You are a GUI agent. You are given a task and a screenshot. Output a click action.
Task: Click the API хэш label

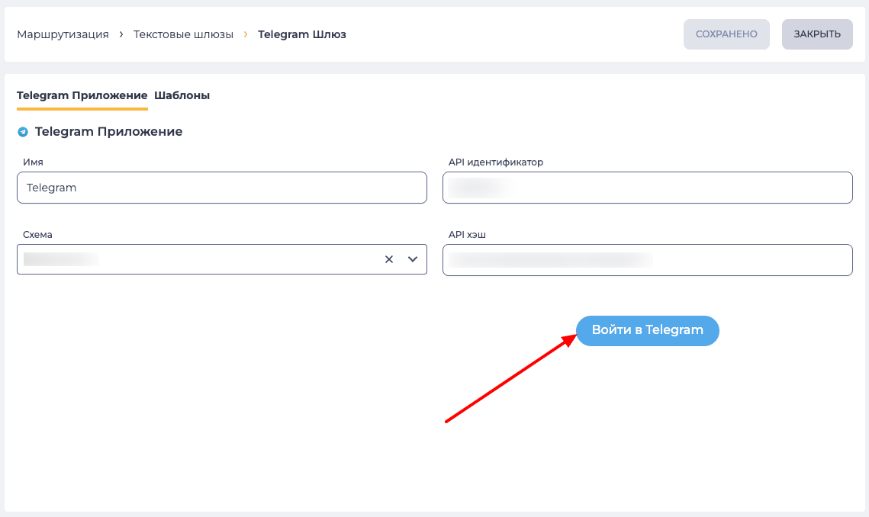(x=467, y=234)
